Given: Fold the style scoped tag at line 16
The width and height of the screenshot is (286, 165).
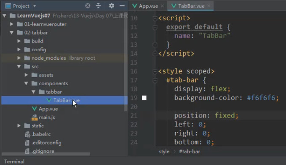Looking at the screenshot, I should [x=155, y=71].
